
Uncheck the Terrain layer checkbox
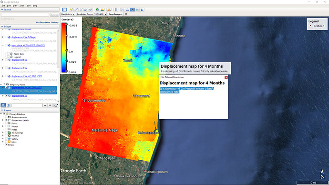tap(6, 145)
